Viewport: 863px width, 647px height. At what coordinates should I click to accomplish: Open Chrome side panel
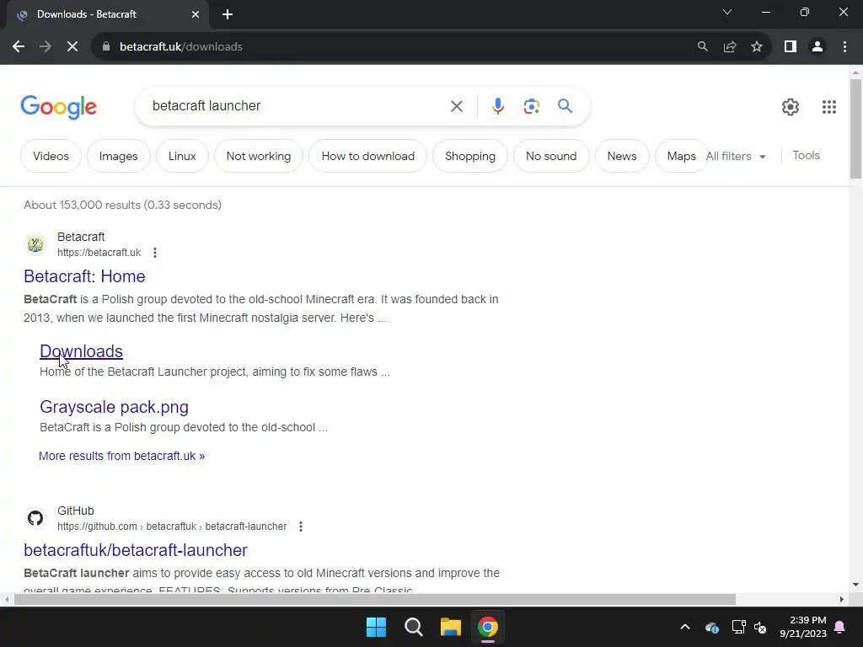point(791,47)
